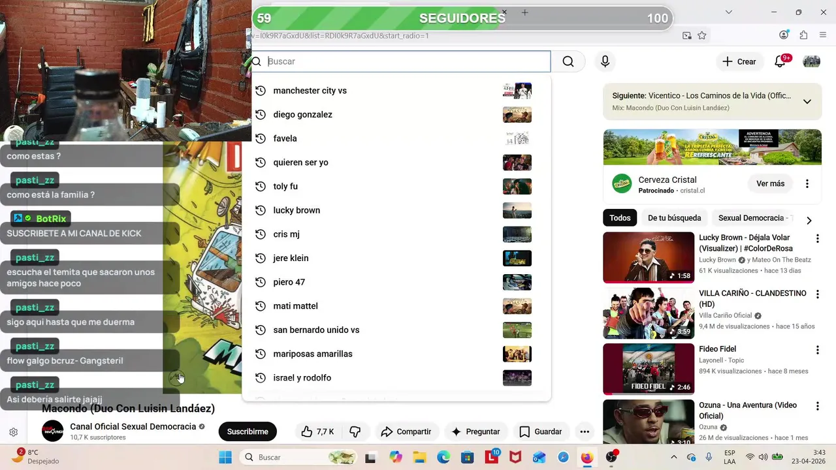Start voice search with microphone icon
This screenshot has height=470, width=836.
click(x=605, y=61)
